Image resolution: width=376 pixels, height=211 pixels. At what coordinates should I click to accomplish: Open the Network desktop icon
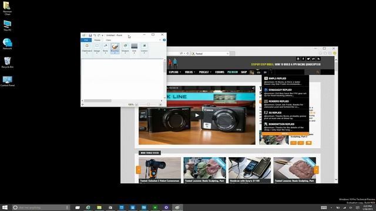pyautogui.click(x=7, y=44)
